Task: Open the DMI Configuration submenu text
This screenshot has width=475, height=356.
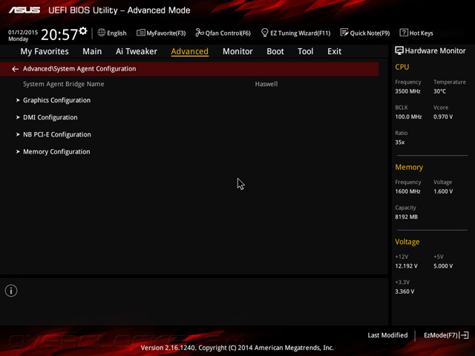Action: coord(50,117)
